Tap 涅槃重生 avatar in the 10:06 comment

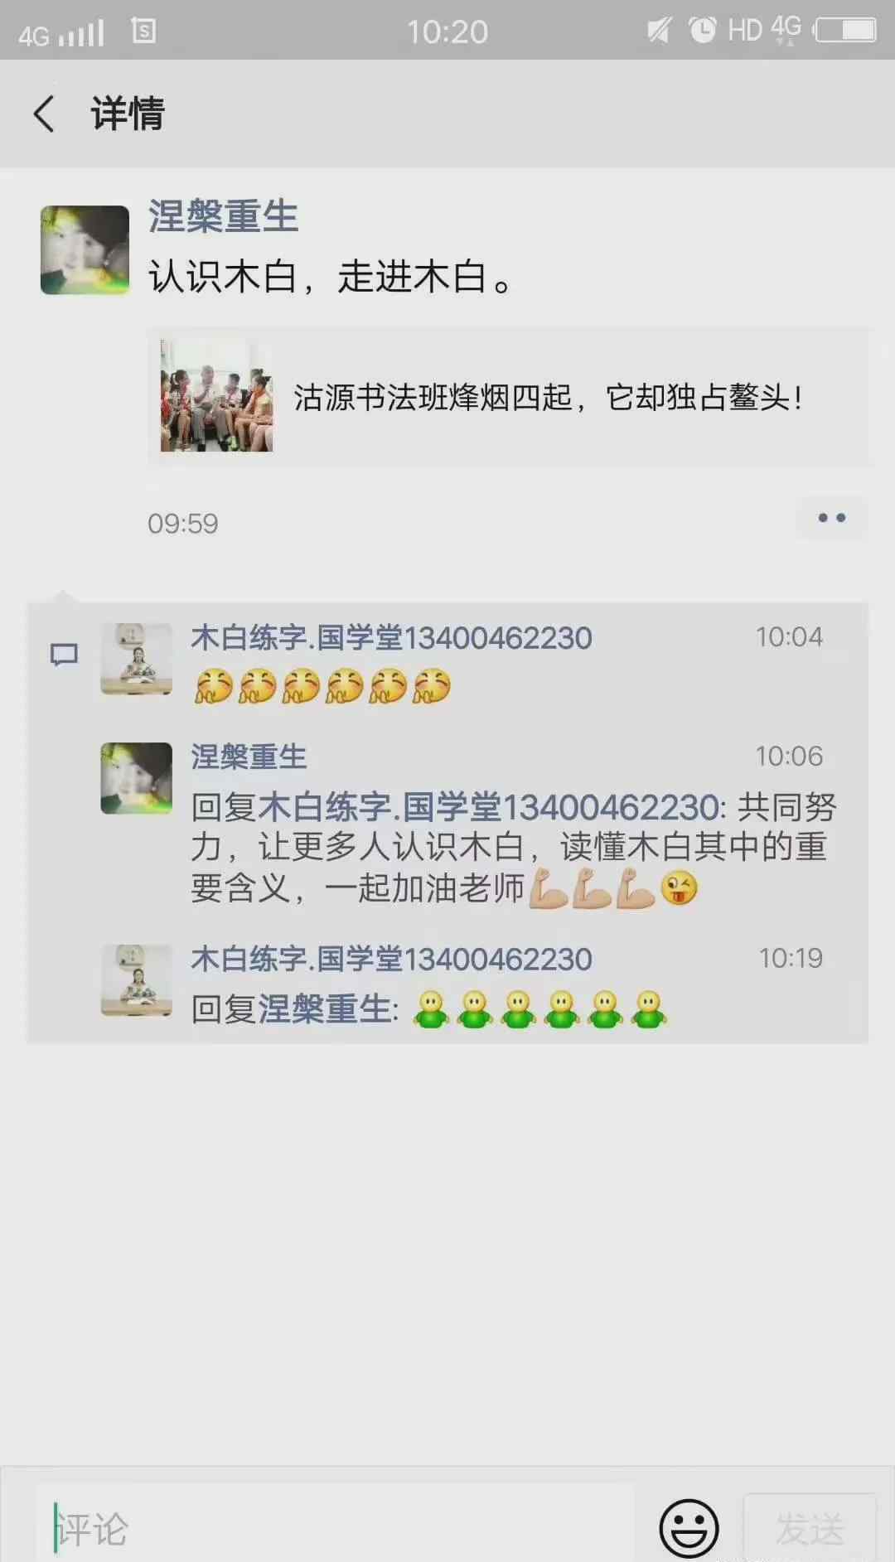[136, 778]
